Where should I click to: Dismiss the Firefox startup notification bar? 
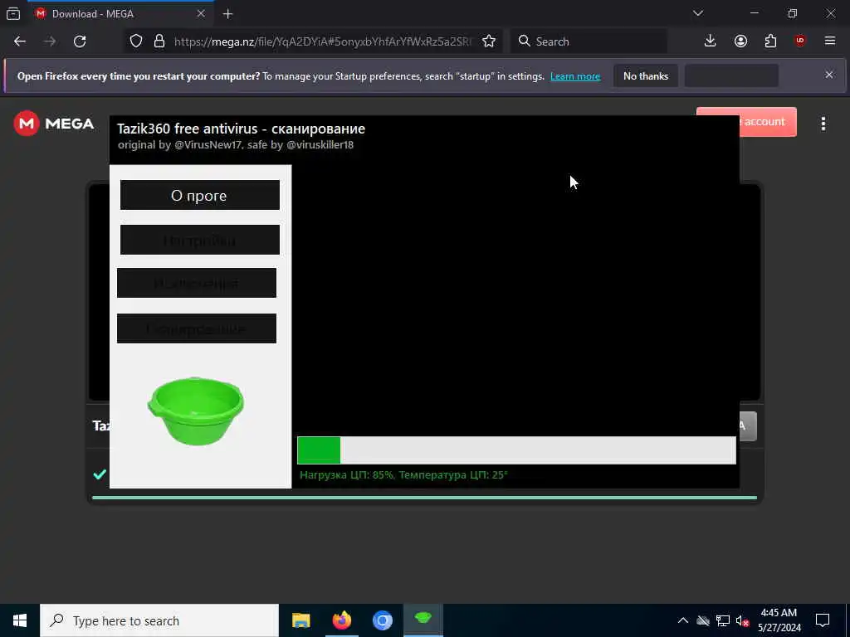829,75
